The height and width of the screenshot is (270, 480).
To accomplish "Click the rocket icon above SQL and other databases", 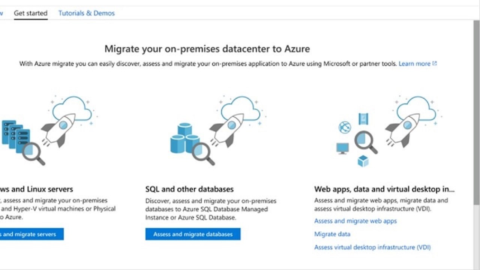I will [x=227, y=129].
